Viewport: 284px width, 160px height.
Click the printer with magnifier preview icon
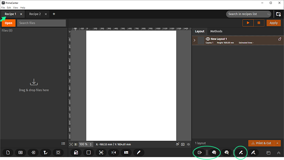pos(226,153)
